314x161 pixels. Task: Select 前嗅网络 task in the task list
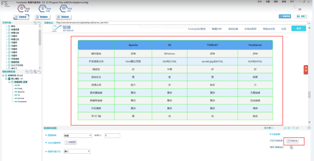pyautogui.click(x=15, y=62)
